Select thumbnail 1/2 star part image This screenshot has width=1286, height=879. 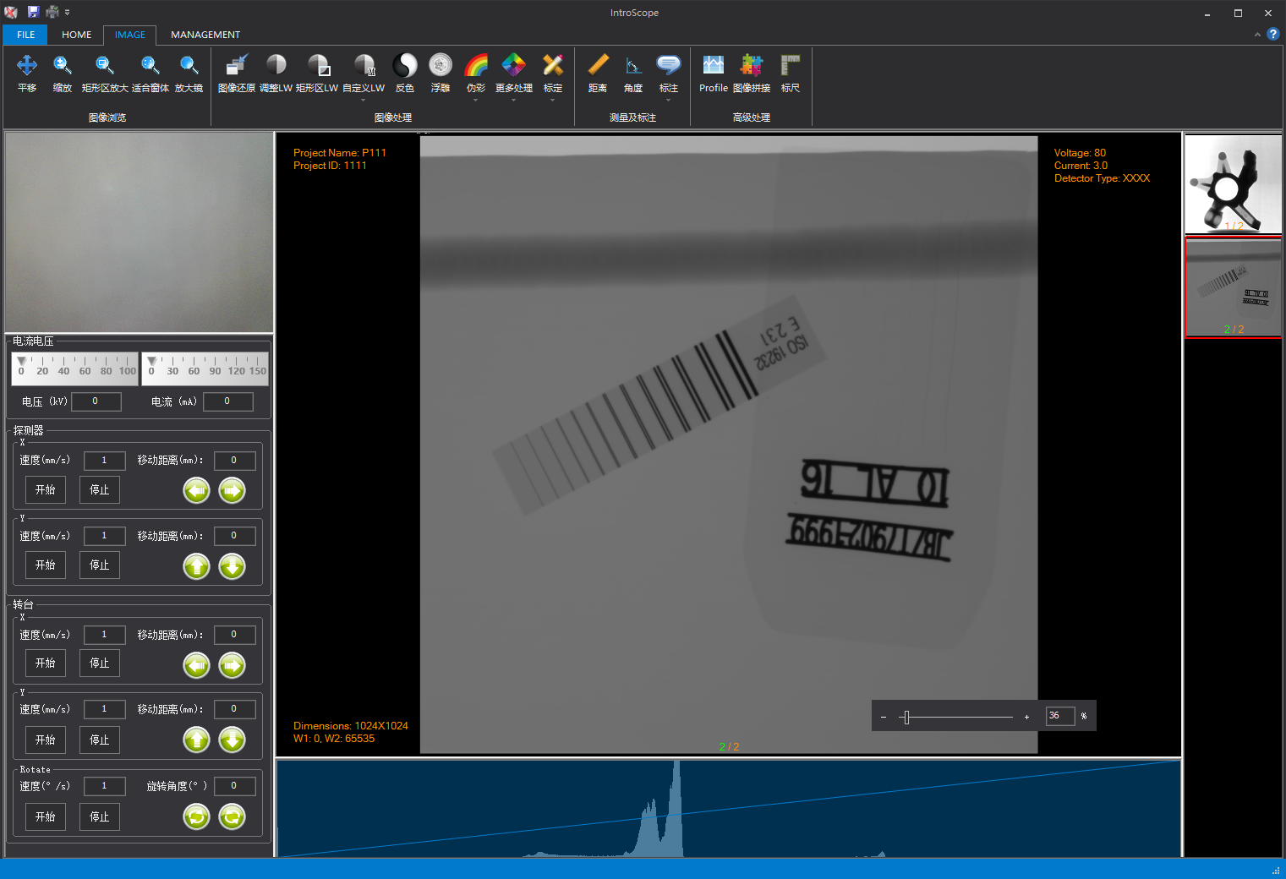point(1234,183)
